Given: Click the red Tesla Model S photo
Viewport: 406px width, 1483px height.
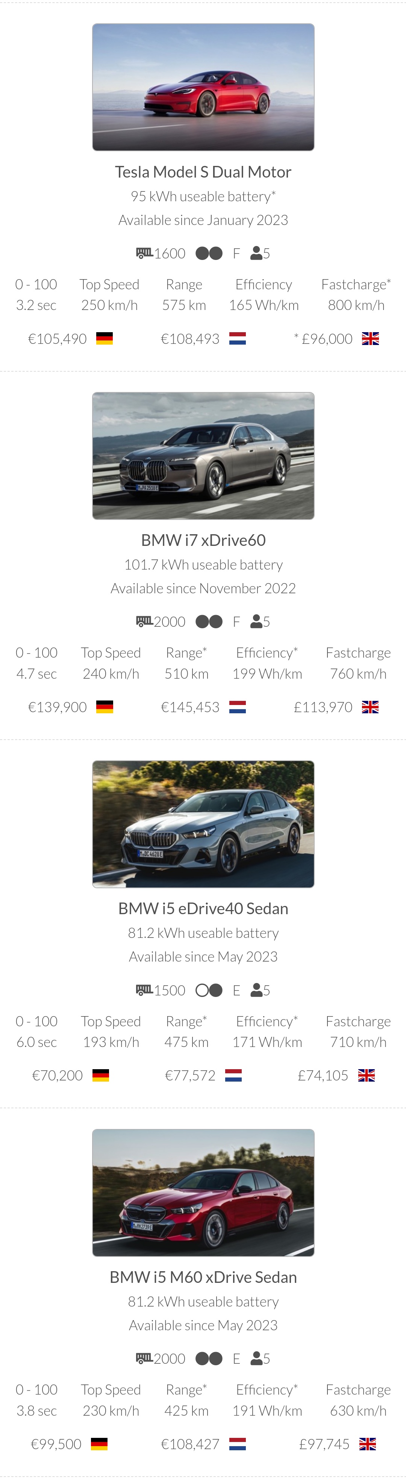Looking at the screenshot, I should [x=203, y=88].
